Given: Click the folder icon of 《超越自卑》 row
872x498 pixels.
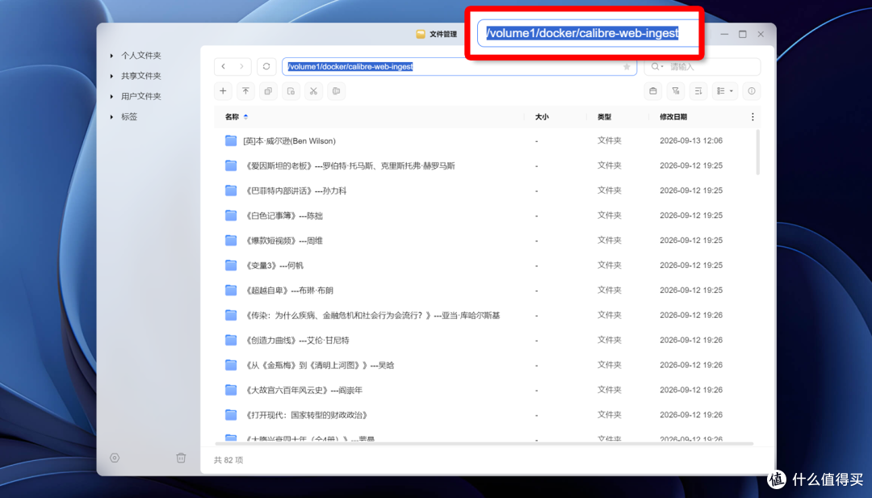Looking at the screenshot, I should coord(231,290).
